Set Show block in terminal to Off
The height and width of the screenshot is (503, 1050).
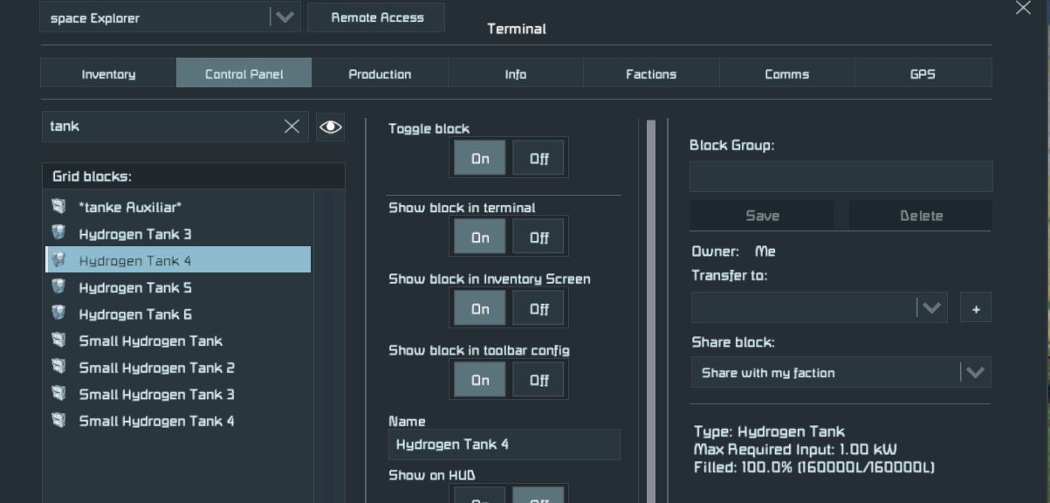[x=539, y=238]
